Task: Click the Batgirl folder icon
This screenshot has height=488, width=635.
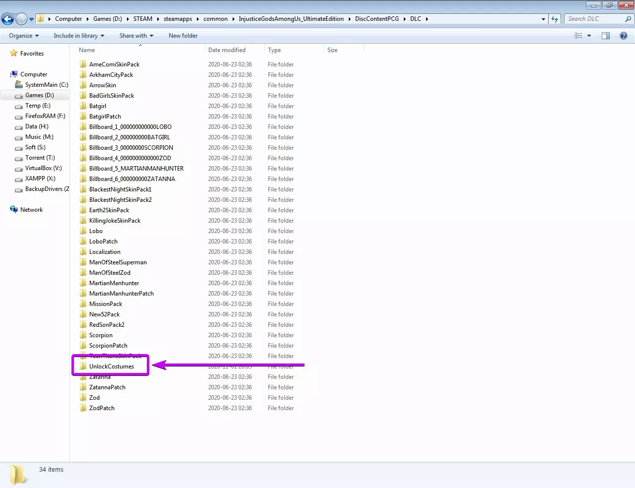Action: click(83, 106)
